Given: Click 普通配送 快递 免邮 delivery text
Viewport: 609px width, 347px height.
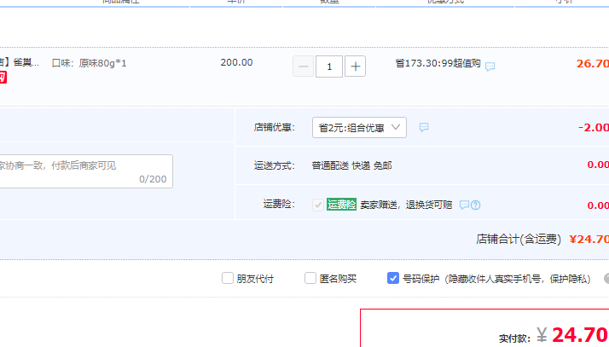Looking at the screenshot, I should [x=352, y=165].
